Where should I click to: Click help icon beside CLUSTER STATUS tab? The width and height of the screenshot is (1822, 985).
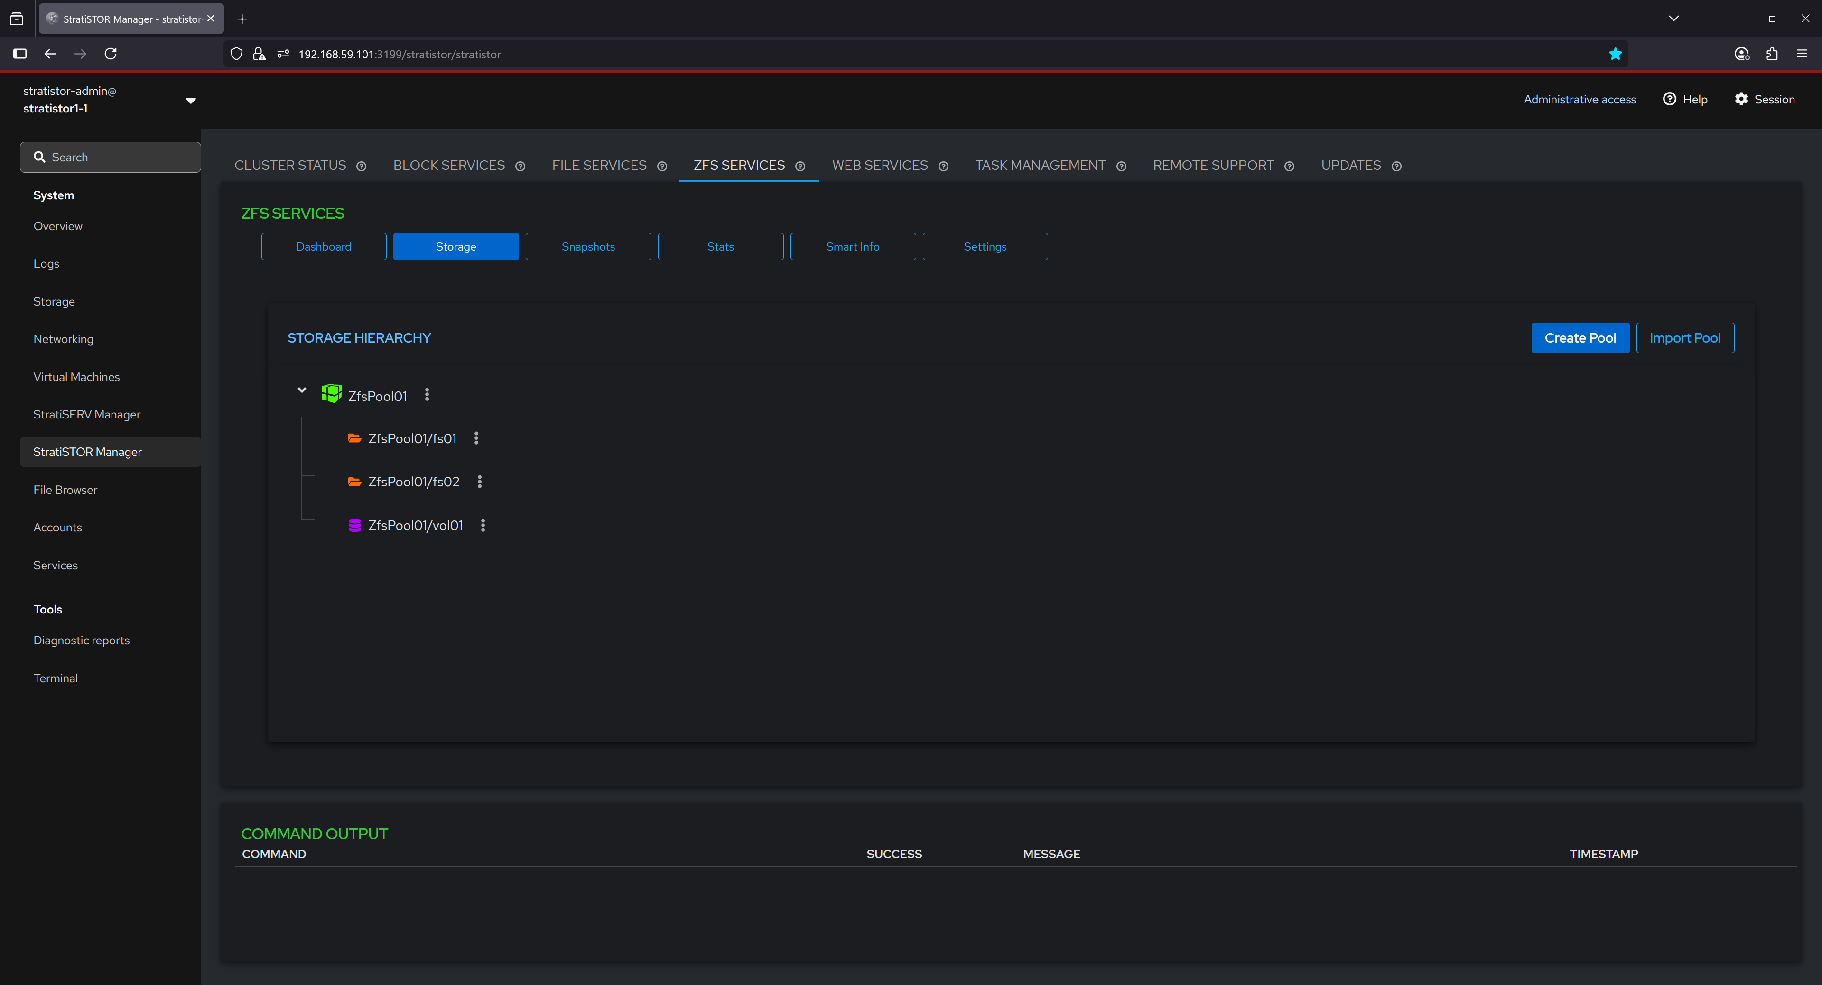pyautogui.click(x=362, y=166)
